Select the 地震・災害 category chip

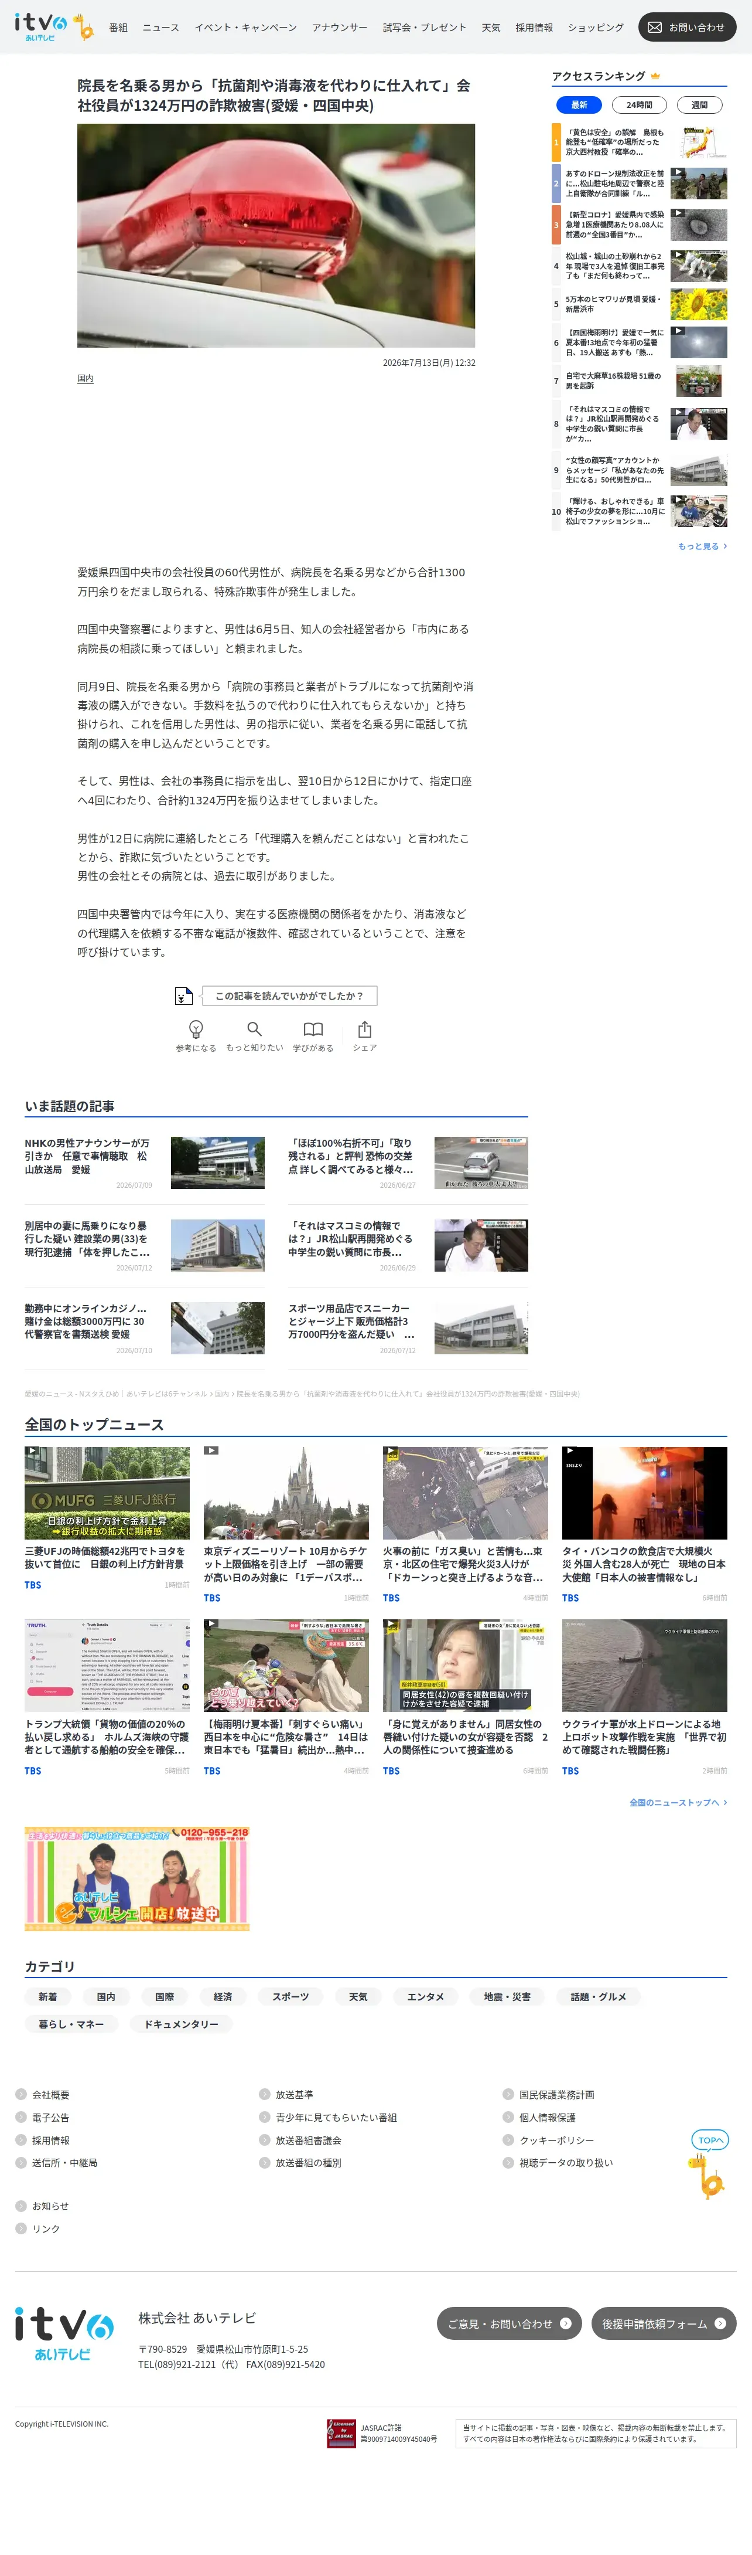click(507, 1997)
